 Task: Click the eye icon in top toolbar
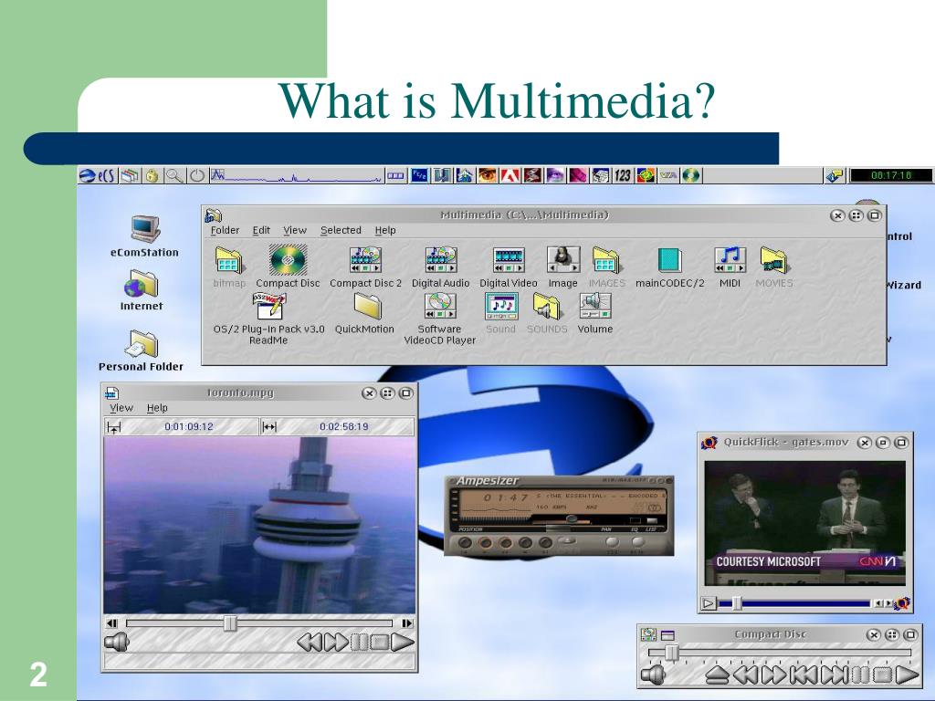[x=488, y=175]
